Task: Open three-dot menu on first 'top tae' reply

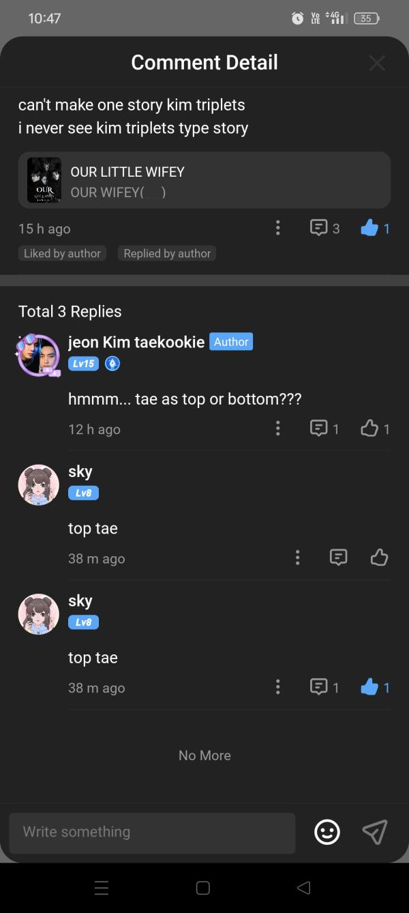Action: tap(297, 558)
